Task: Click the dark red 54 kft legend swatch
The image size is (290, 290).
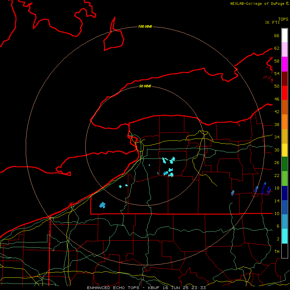Action: click(285, 78)
